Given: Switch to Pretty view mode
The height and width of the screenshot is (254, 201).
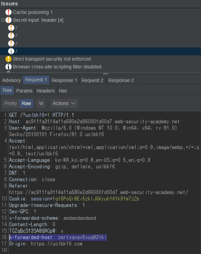Looking at the screenshot, I should 11,103.
